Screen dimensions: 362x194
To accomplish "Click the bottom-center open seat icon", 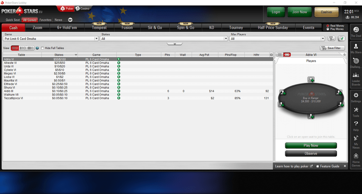I will pyautogui.click(x=311, y=116).
